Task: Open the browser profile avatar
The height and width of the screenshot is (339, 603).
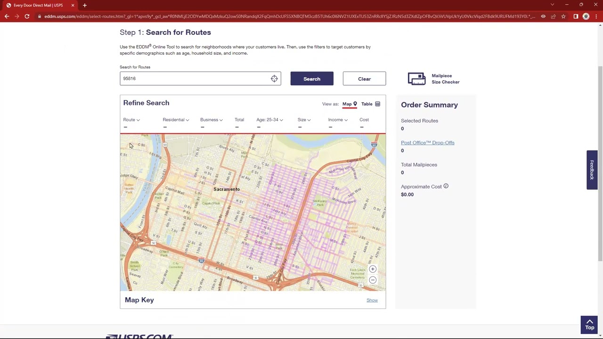Action: pyautogui.click(x=586, y=16)
